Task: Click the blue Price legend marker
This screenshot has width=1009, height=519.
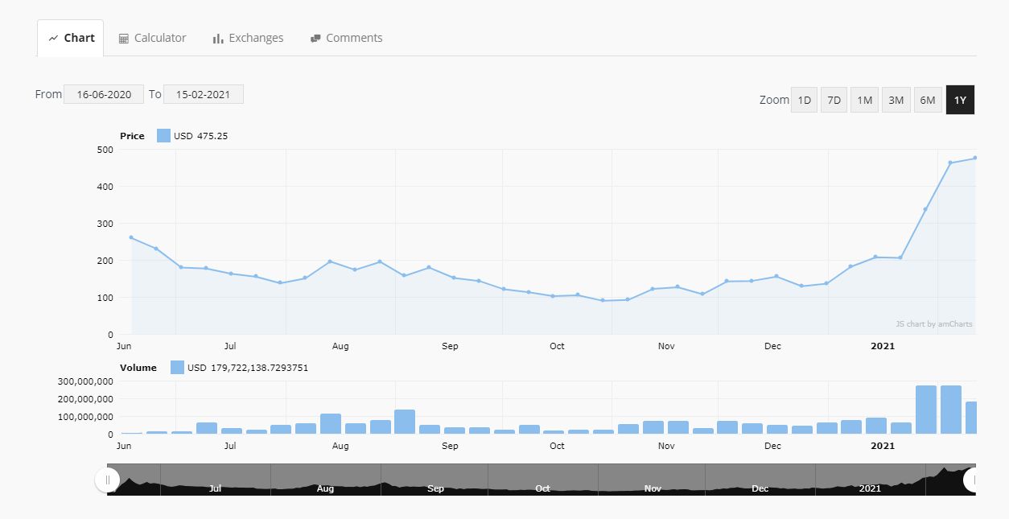Action: pyautogui.click(x=163, y=135)
